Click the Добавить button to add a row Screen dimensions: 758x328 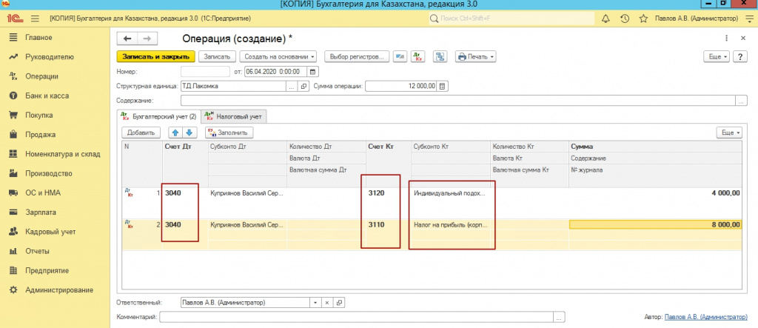(141, 133)
